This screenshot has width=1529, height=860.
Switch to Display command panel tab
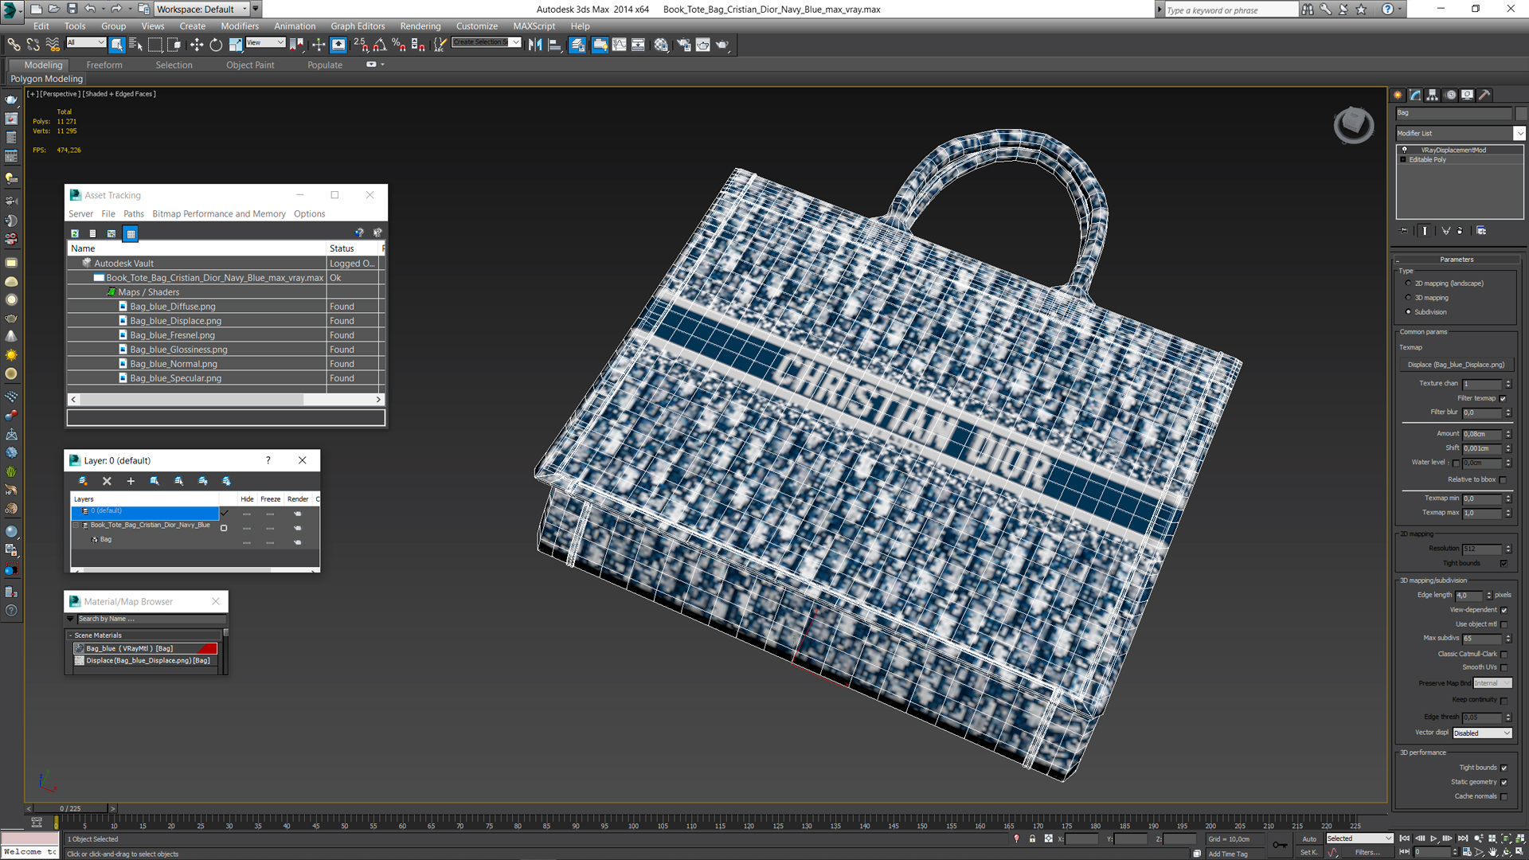click(x=1468, y=95)
